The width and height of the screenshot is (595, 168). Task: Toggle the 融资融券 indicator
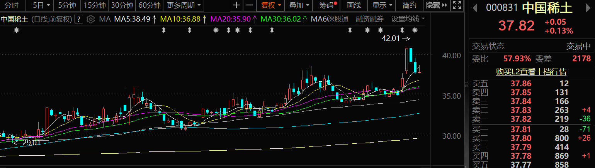pos(370,19)
